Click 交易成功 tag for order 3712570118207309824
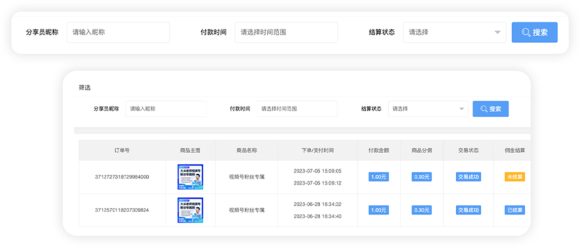This screenshot has height=247, width=580. coord(469,210)
